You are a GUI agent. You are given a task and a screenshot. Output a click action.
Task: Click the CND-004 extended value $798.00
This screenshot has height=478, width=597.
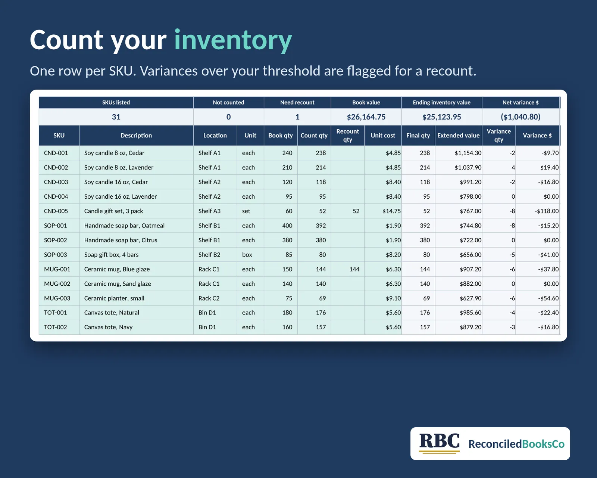click(459, 197)
